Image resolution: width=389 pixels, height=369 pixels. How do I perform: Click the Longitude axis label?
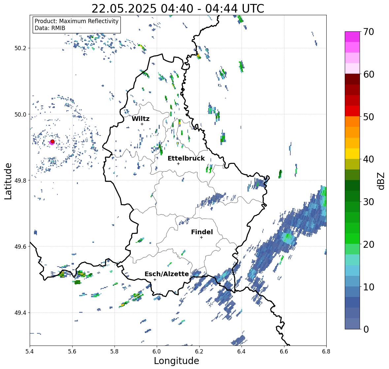177,361
